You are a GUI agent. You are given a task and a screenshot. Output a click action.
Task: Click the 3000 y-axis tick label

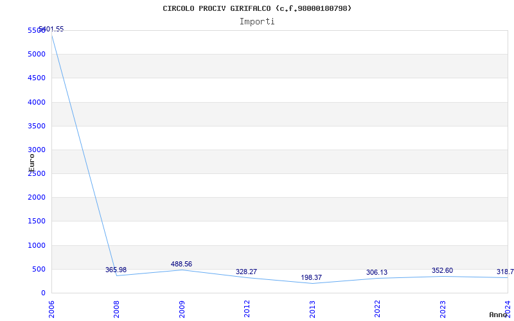[x=37, y=150]
